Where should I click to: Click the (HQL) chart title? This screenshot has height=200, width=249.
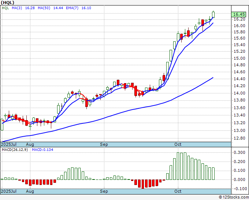point(7,3)
